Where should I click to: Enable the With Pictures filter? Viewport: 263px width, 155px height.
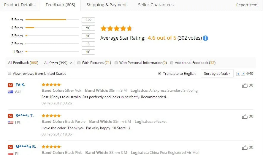click(79, 63)
